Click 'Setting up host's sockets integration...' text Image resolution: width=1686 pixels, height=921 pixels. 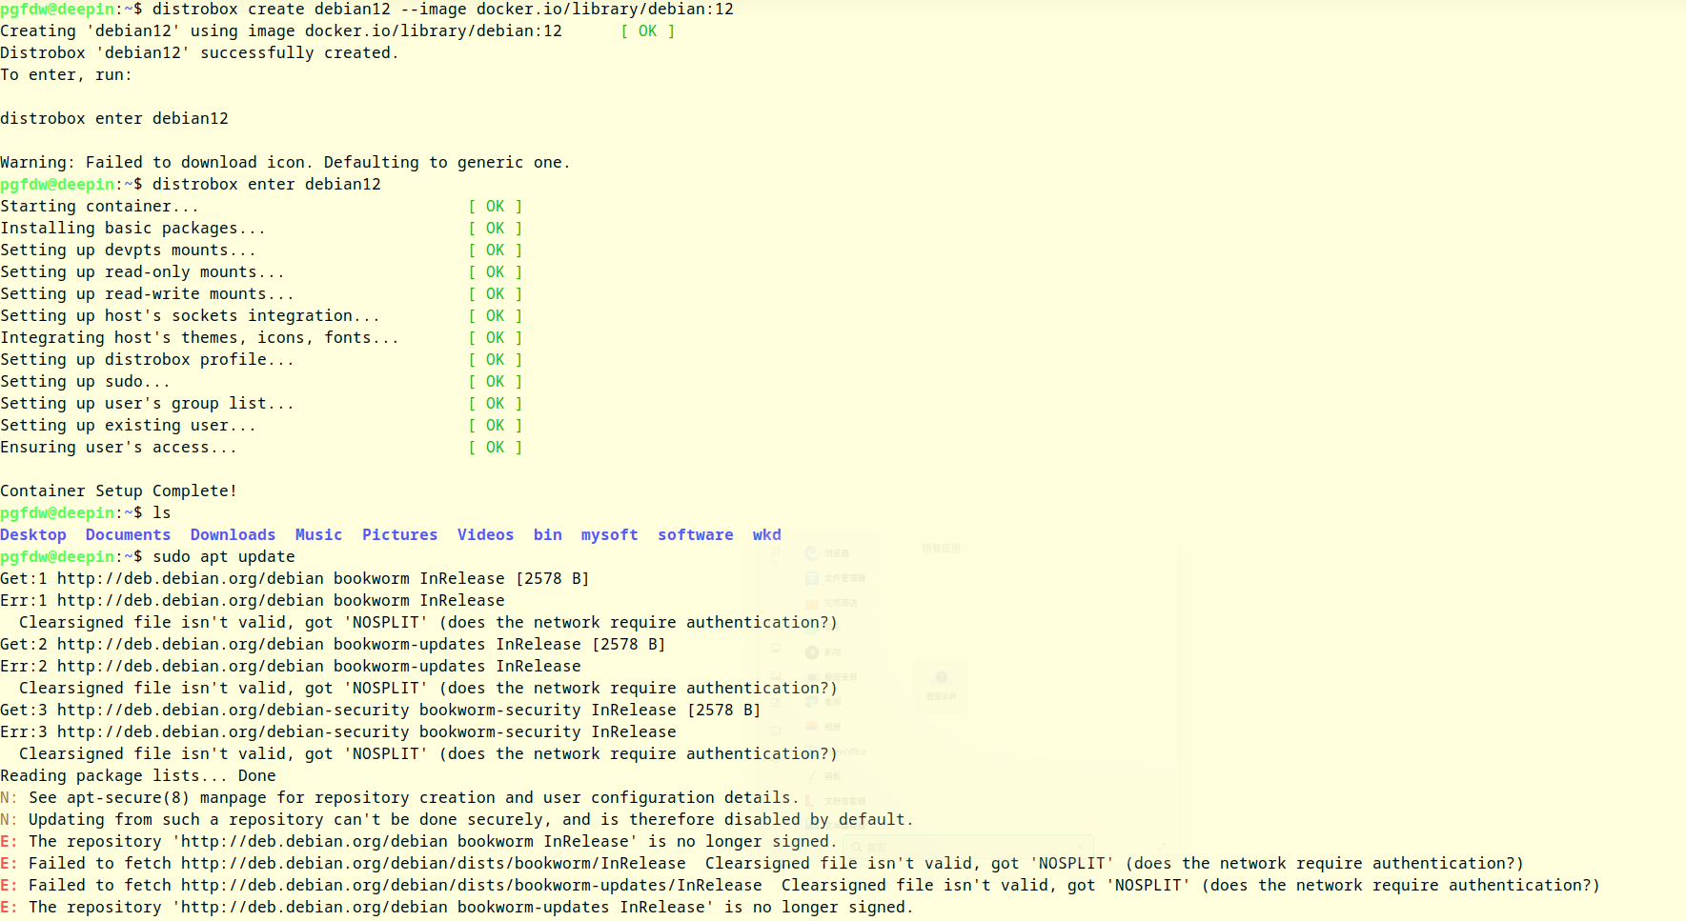coord(191,316)
